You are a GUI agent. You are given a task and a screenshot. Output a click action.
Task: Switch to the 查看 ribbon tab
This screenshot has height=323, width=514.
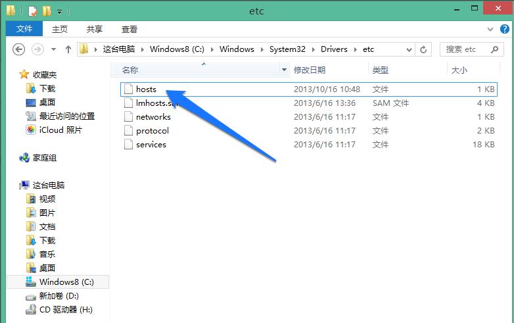click(129, 29)
